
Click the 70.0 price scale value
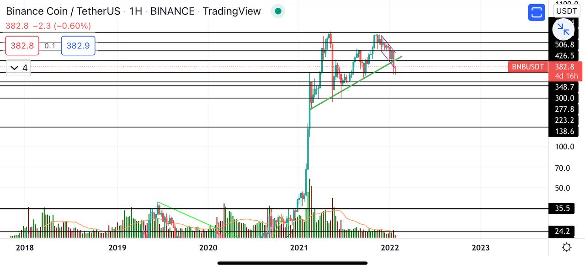click(x=562, y=168)
